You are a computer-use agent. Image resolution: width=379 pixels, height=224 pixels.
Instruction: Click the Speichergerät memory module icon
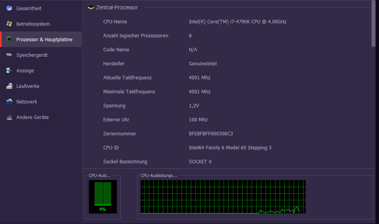pos(9,55)
